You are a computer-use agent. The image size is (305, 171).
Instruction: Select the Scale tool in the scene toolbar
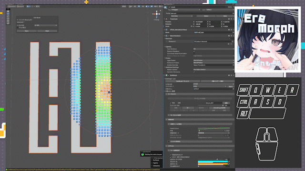(x=8, y=19)
